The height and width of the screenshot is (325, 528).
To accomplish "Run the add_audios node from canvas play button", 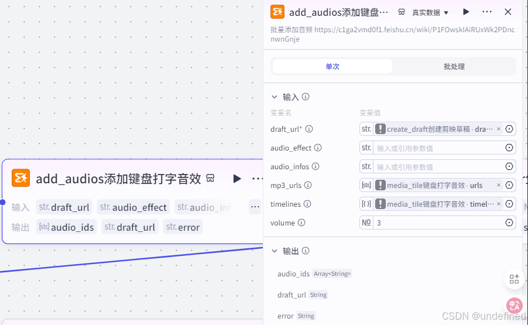I will pyautogui.click(x=237, y=179).
